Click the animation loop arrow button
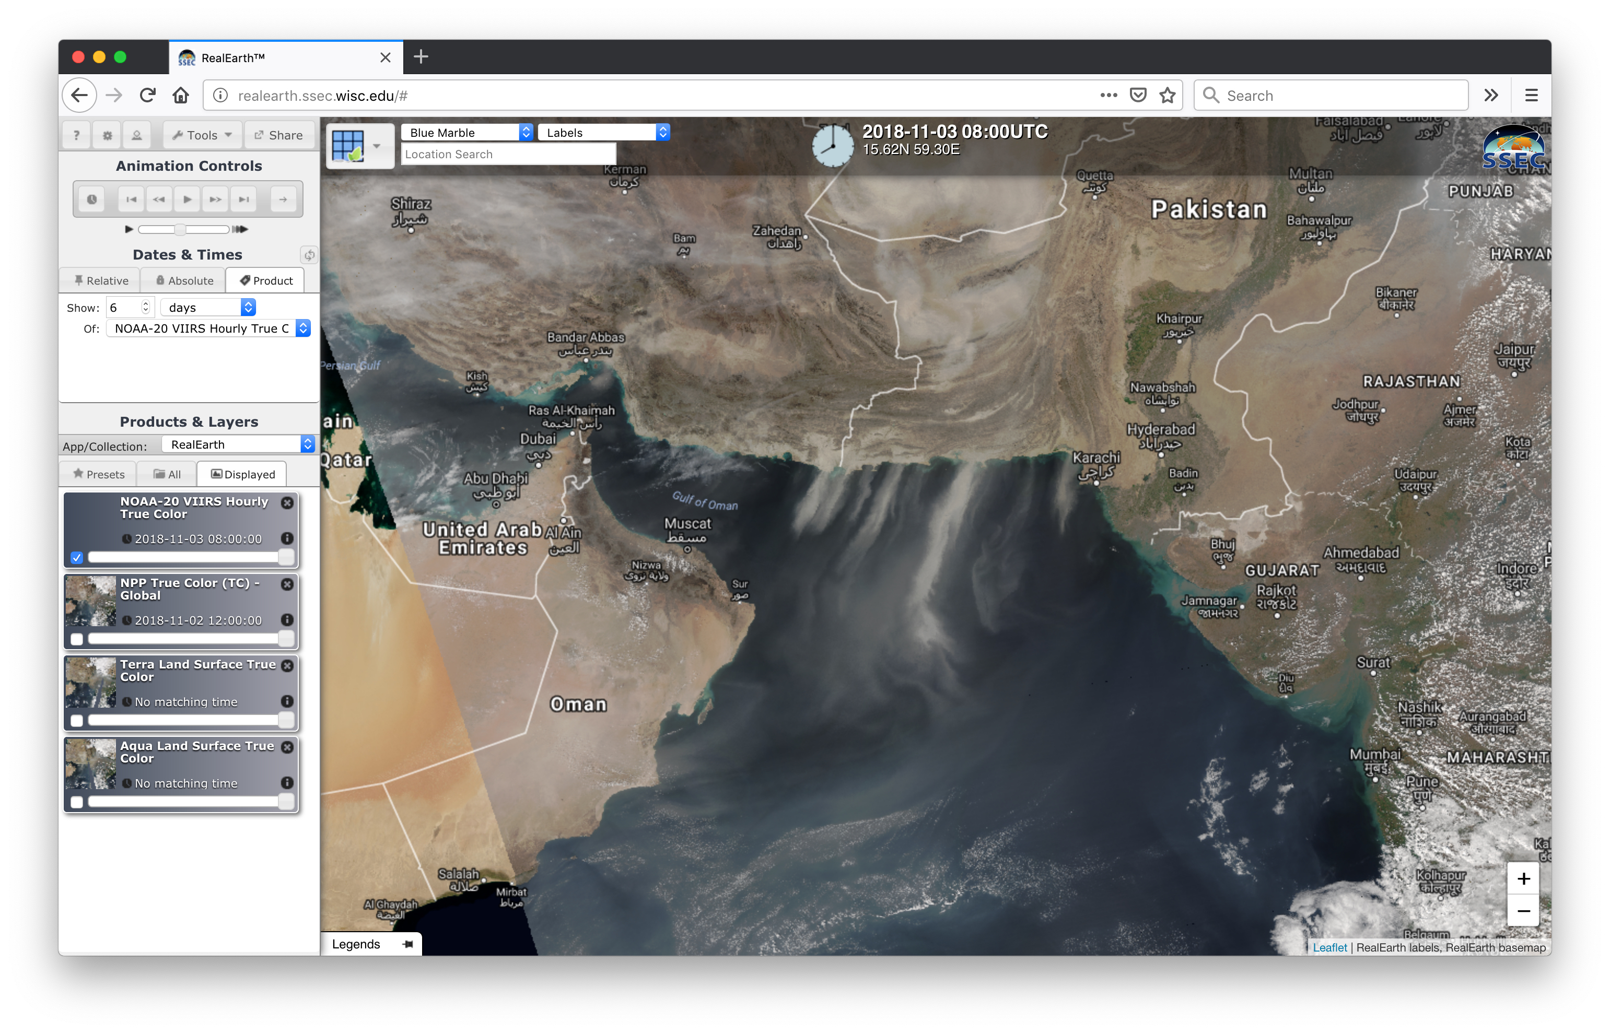Image resolution: width=1610 pixels, height=1033 pixels. tap(283, 199)
